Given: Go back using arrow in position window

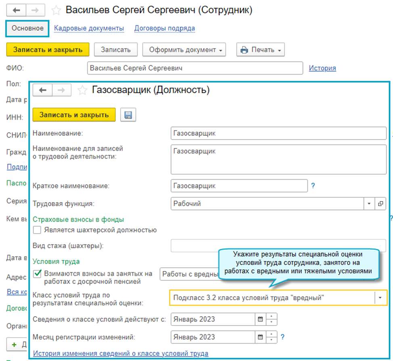Looking at the screenshot, I should click(43, 90).
